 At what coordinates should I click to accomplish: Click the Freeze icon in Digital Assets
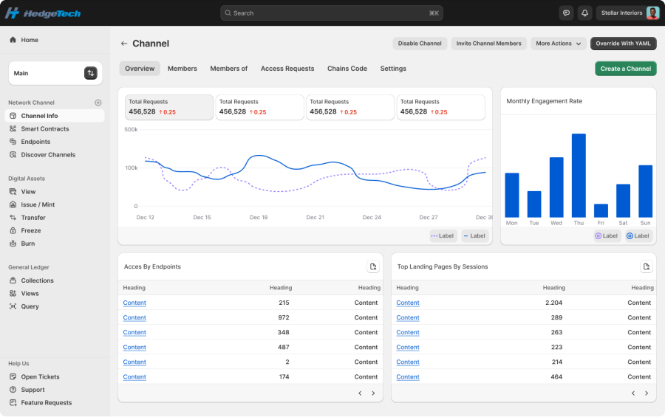tap(13, 230)
